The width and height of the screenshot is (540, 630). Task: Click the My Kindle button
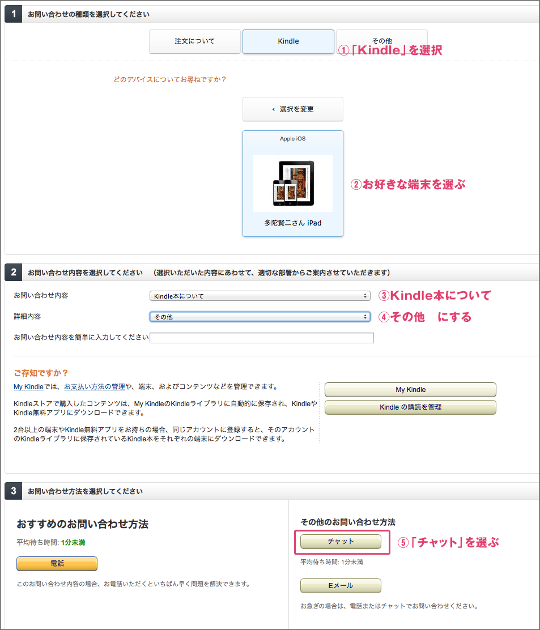(x=410, y=390)
